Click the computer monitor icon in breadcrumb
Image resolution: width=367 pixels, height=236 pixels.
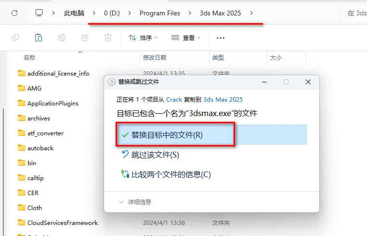pyautogui.click(x=39, y=13)
